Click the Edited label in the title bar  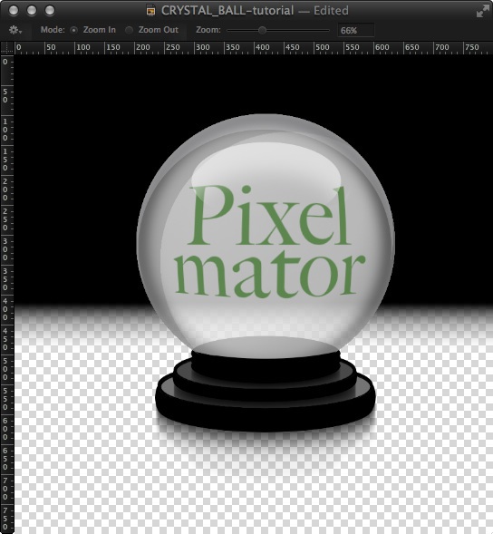point(331,11)
